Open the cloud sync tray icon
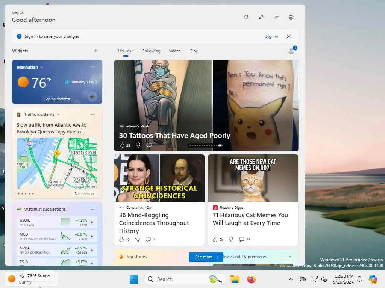 tap(303, 279)
